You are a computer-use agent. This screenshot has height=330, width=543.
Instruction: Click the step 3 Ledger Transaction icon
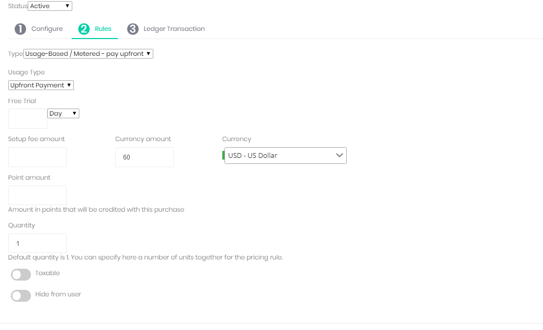pyautogui.click(x=133, y=29)
